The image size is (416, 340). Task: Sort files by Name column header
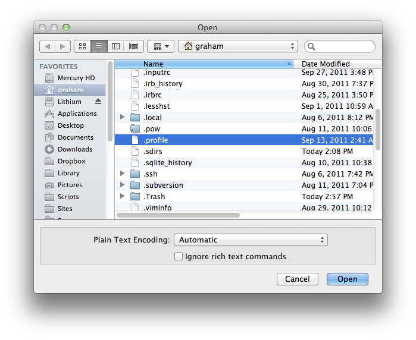tap(202, 64)
